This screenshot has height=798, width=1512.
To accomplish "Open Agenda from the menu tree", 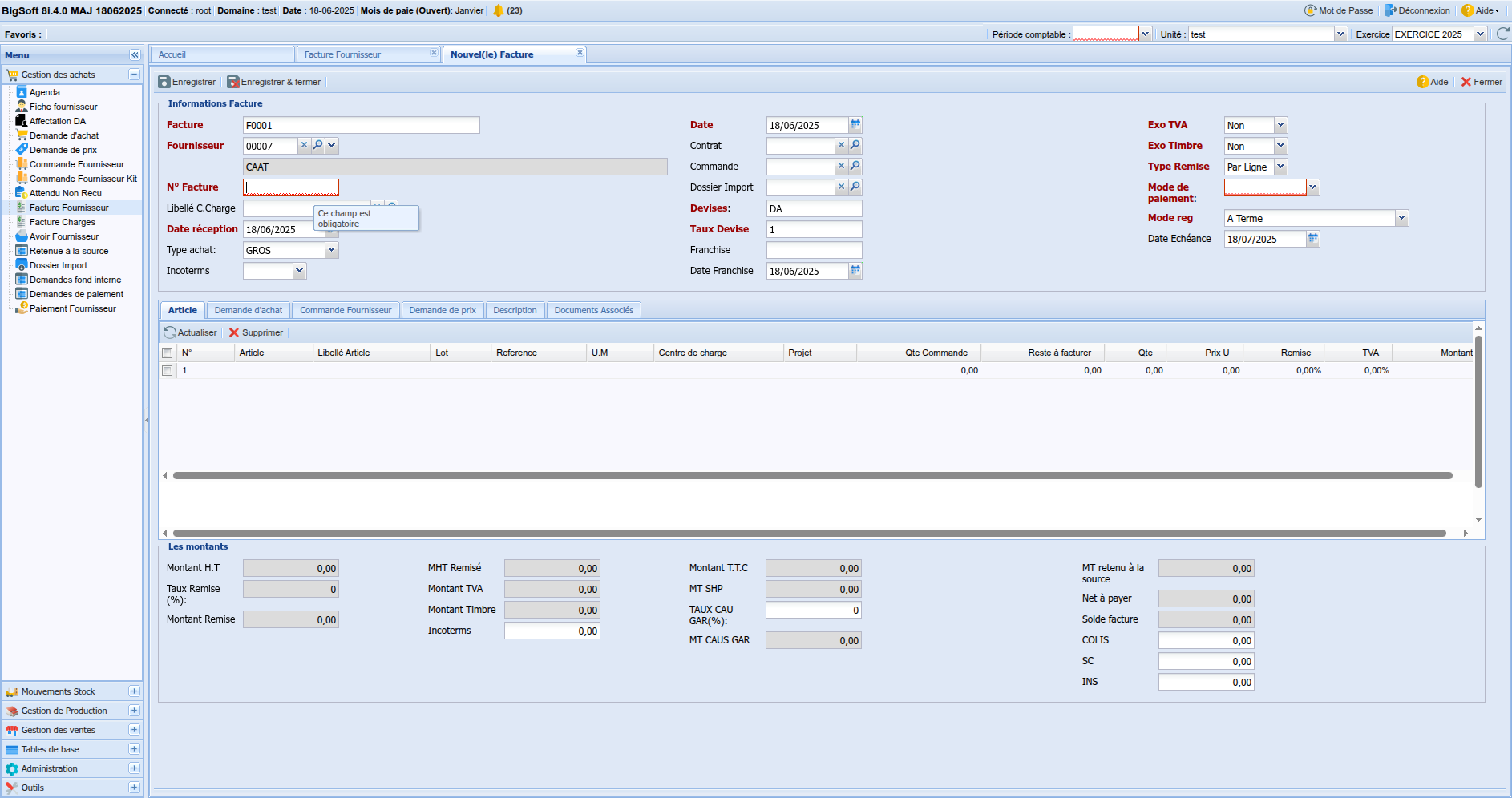I will (45, 92).
